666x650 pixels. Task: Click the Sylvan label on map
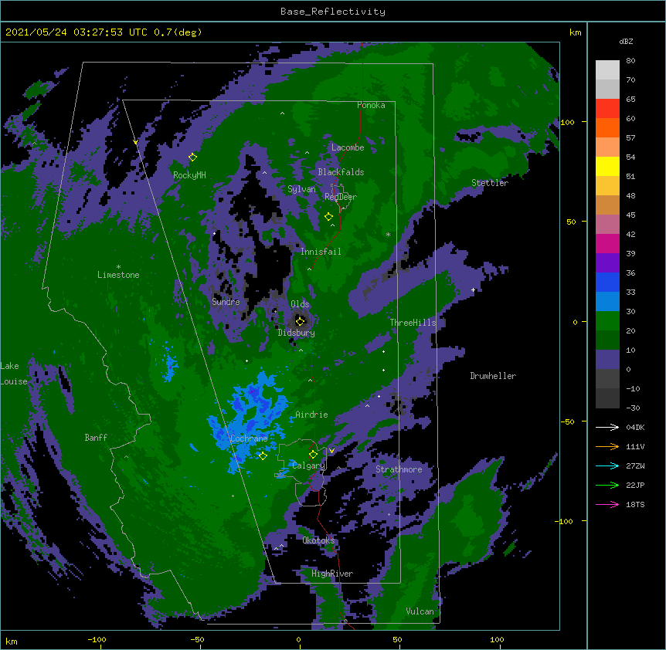click(301, 189)
